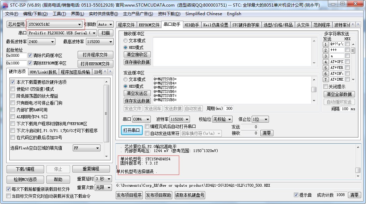Open the 资料下载(D) menu
366x204 pixels.
tap(169, 14)
